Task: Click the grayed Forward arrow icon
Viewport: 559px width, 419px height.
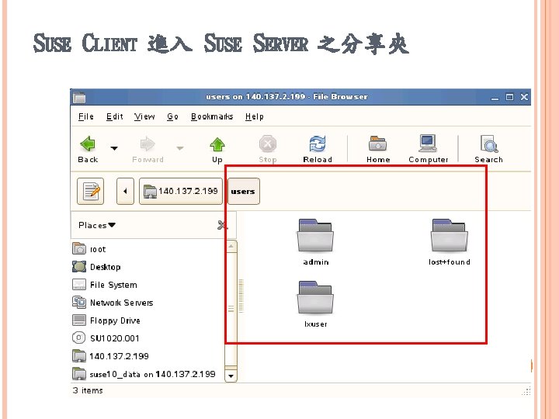Action: (x=148, y=144)
